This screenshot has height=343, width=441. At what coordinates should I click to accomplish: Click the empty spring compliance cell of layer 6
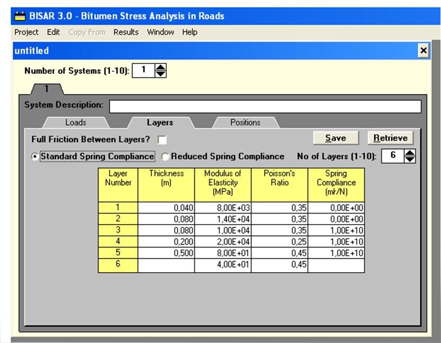coord(336,265)
